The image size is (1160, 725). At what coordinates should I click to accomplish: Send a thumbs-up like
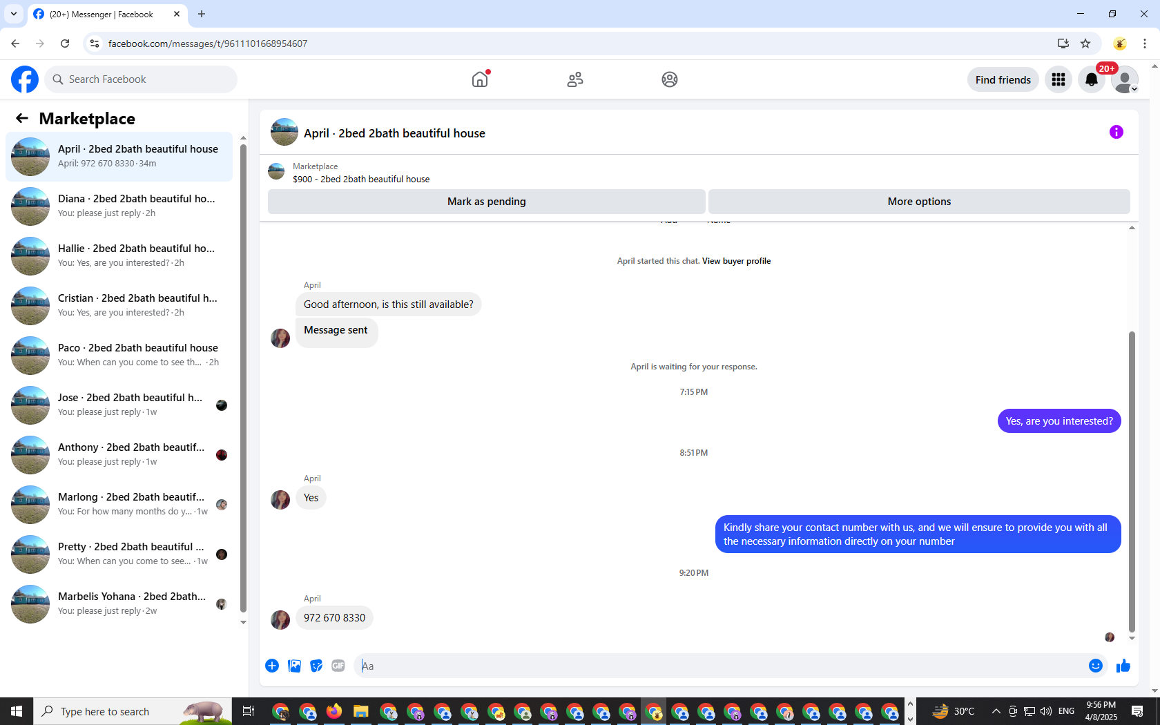pos(1123,666)
